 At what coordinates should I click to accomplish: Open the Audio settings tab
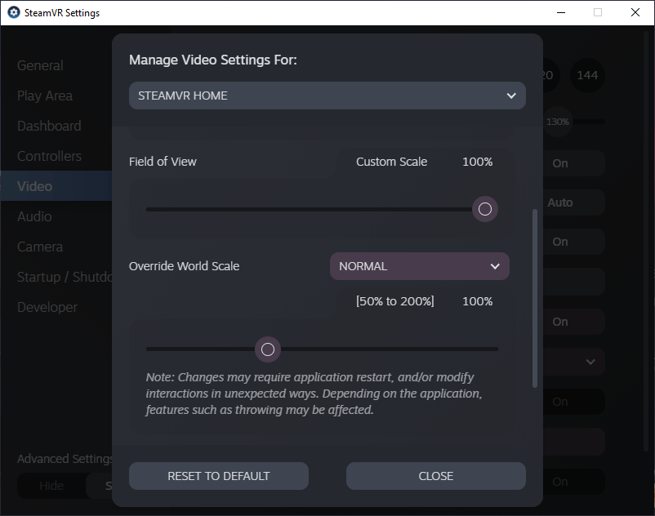pyautogui.click(x=34, y=216)
